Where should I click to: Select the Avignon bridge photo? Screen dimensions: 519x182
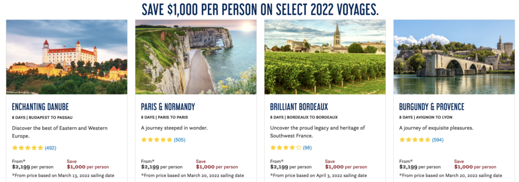click(x=454, y=57)
